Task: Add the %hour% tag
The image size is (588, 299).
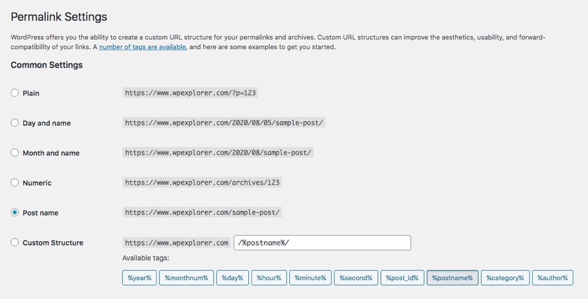Action: (269, 278)
